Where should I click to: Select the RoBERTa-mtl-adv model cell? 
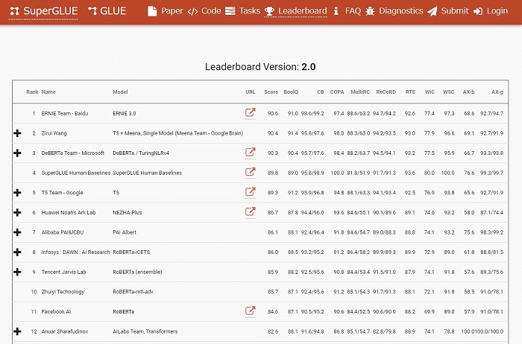click(133, 292)
